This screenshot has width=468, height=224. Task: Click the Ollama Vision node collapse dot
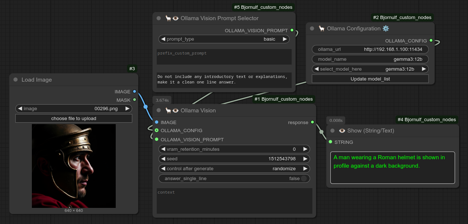(x=159, y=111)
